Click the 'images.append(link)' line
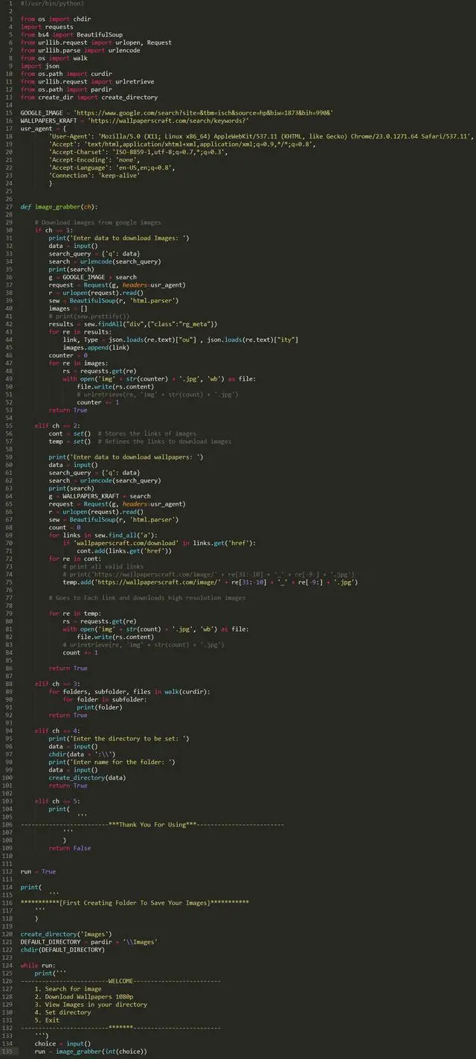The height and width of the screenshot is (1059, 476). pos(96,347)
